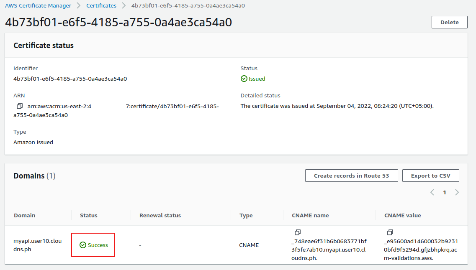Click the Certificate status section heading

[44, 46]
